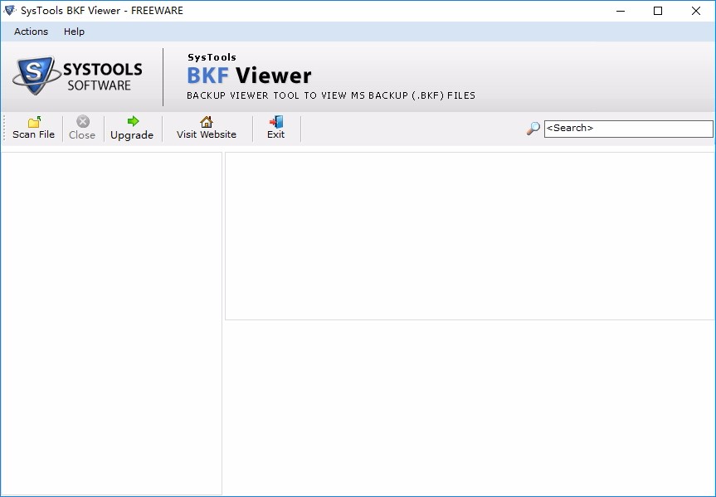The width and height of the screenshot is (716, 497).
Task: Open the Help menu
Action: [x=74, y=32]
